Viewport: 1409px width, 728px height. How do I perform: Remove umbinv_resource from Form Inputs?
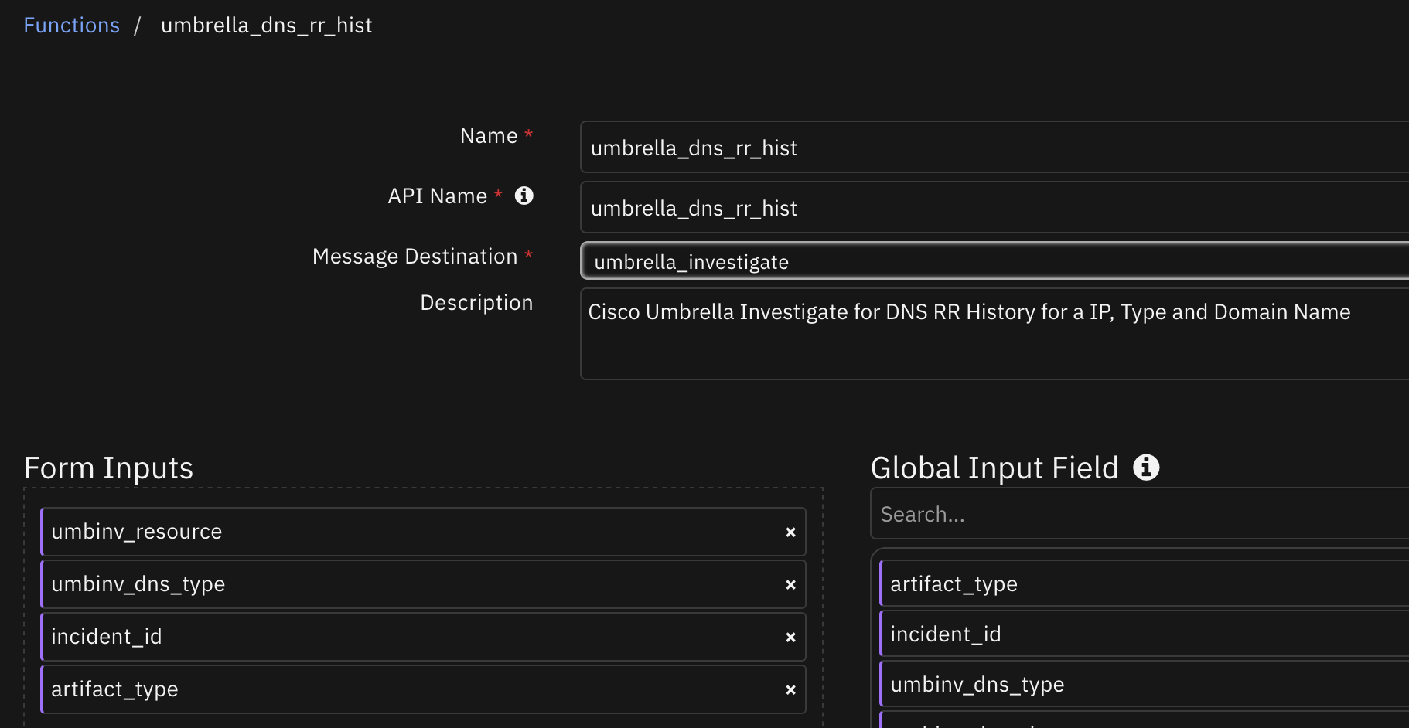click(790, 532)
